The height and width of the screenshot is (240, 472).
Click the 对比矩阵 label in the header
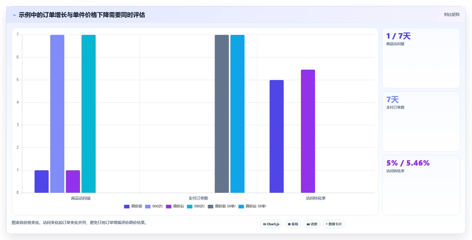click(x=452, y=14)
